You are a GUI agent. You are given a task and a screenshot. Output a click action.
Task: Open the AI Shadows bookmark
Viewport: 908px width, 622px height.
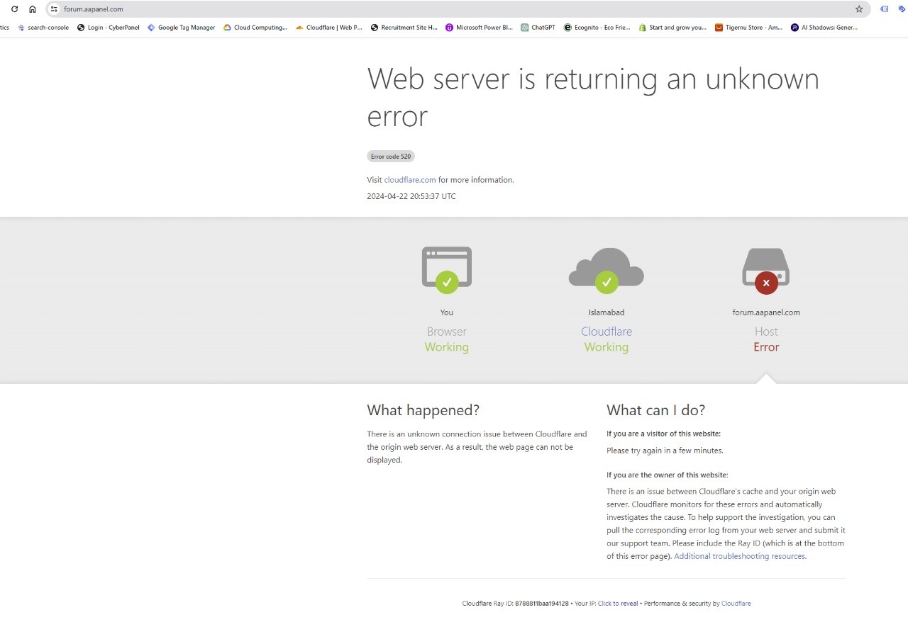(x=824, y=28)
